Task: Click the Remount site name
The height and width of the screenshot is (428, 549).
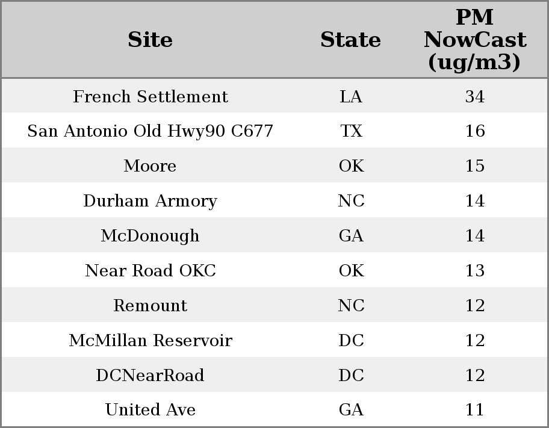Action: (150, 306)
